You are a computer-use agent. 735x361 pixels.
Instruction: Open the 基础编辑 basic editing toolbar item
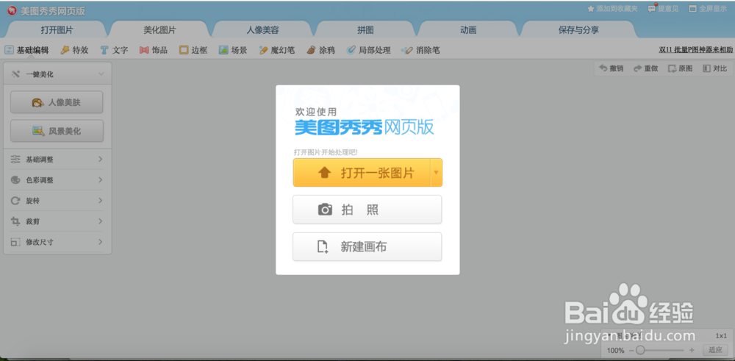pyautogui.click(x=26, y=50)
